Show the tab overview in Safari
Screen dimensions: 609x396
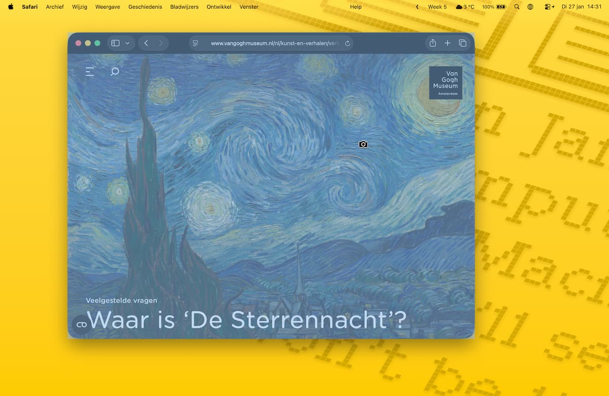tap(462, 43)
